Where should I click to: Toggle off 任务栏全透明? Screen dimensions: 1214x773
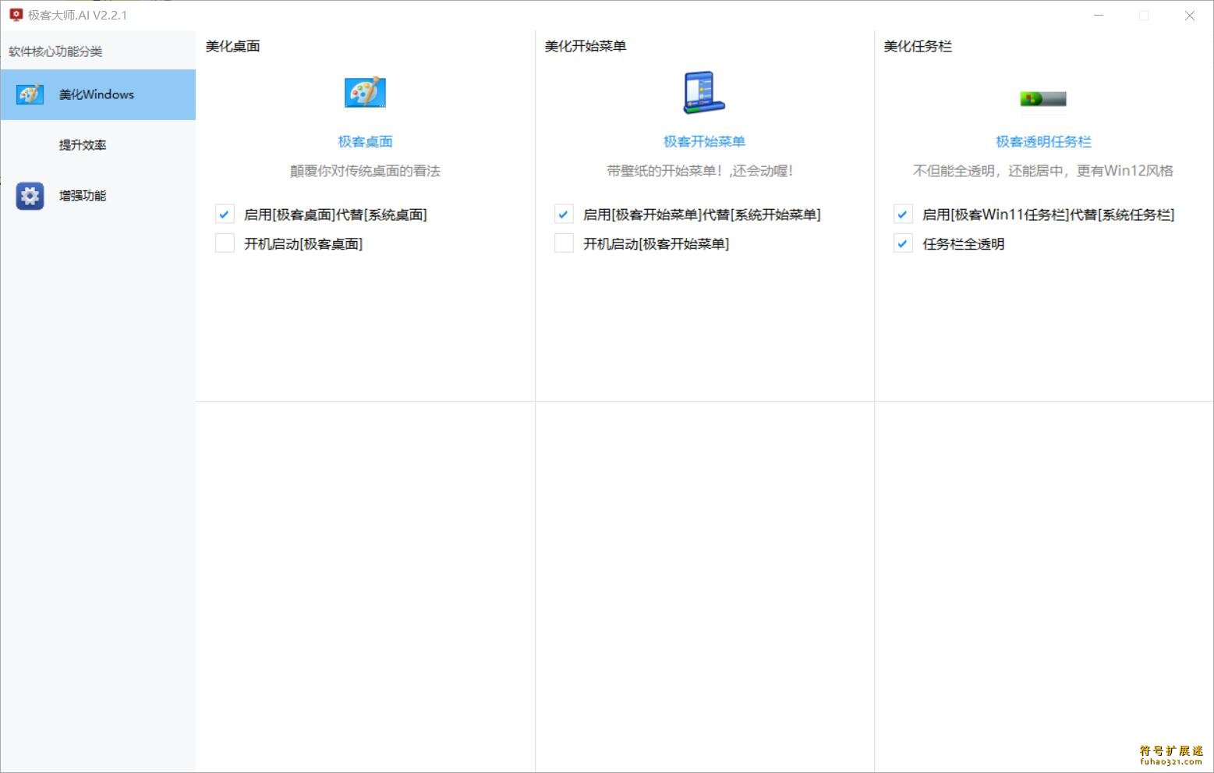coord(903,243)
